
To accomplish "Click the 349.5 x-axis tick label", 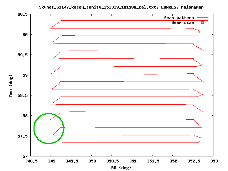I will 71,161.
